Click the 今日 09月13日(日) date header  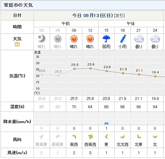pyautogui.click(x=92, y=16)
